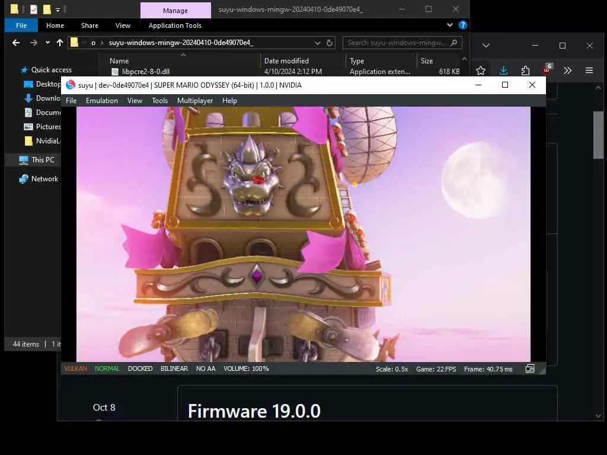The height and width of the screenshot is (455, 607).
Task: Open the Emulation menu in suyu
Action: (102, 101)
